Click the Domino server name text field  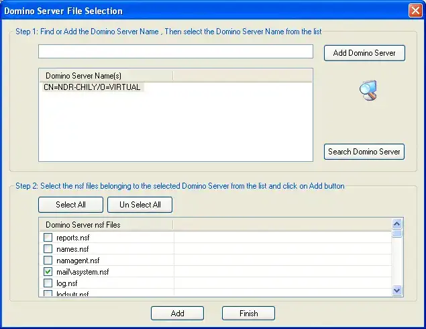coord(175,52)
